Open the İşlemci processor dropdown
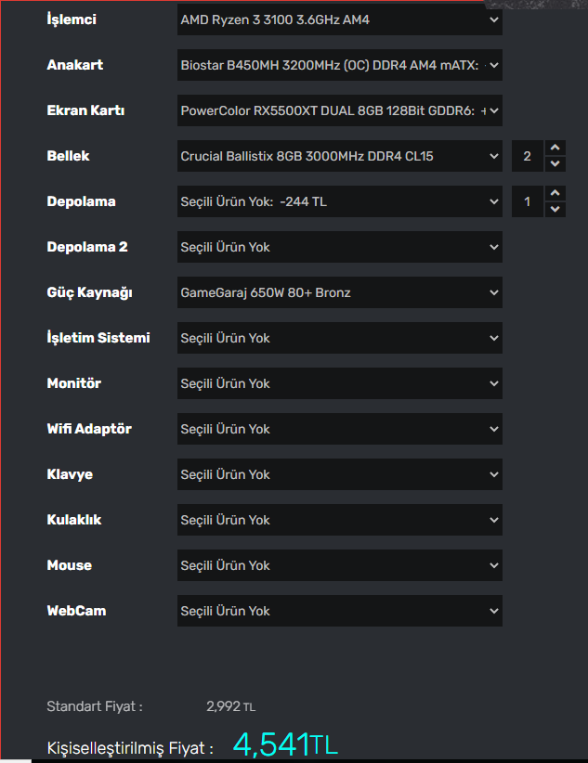 pos(339,19)
